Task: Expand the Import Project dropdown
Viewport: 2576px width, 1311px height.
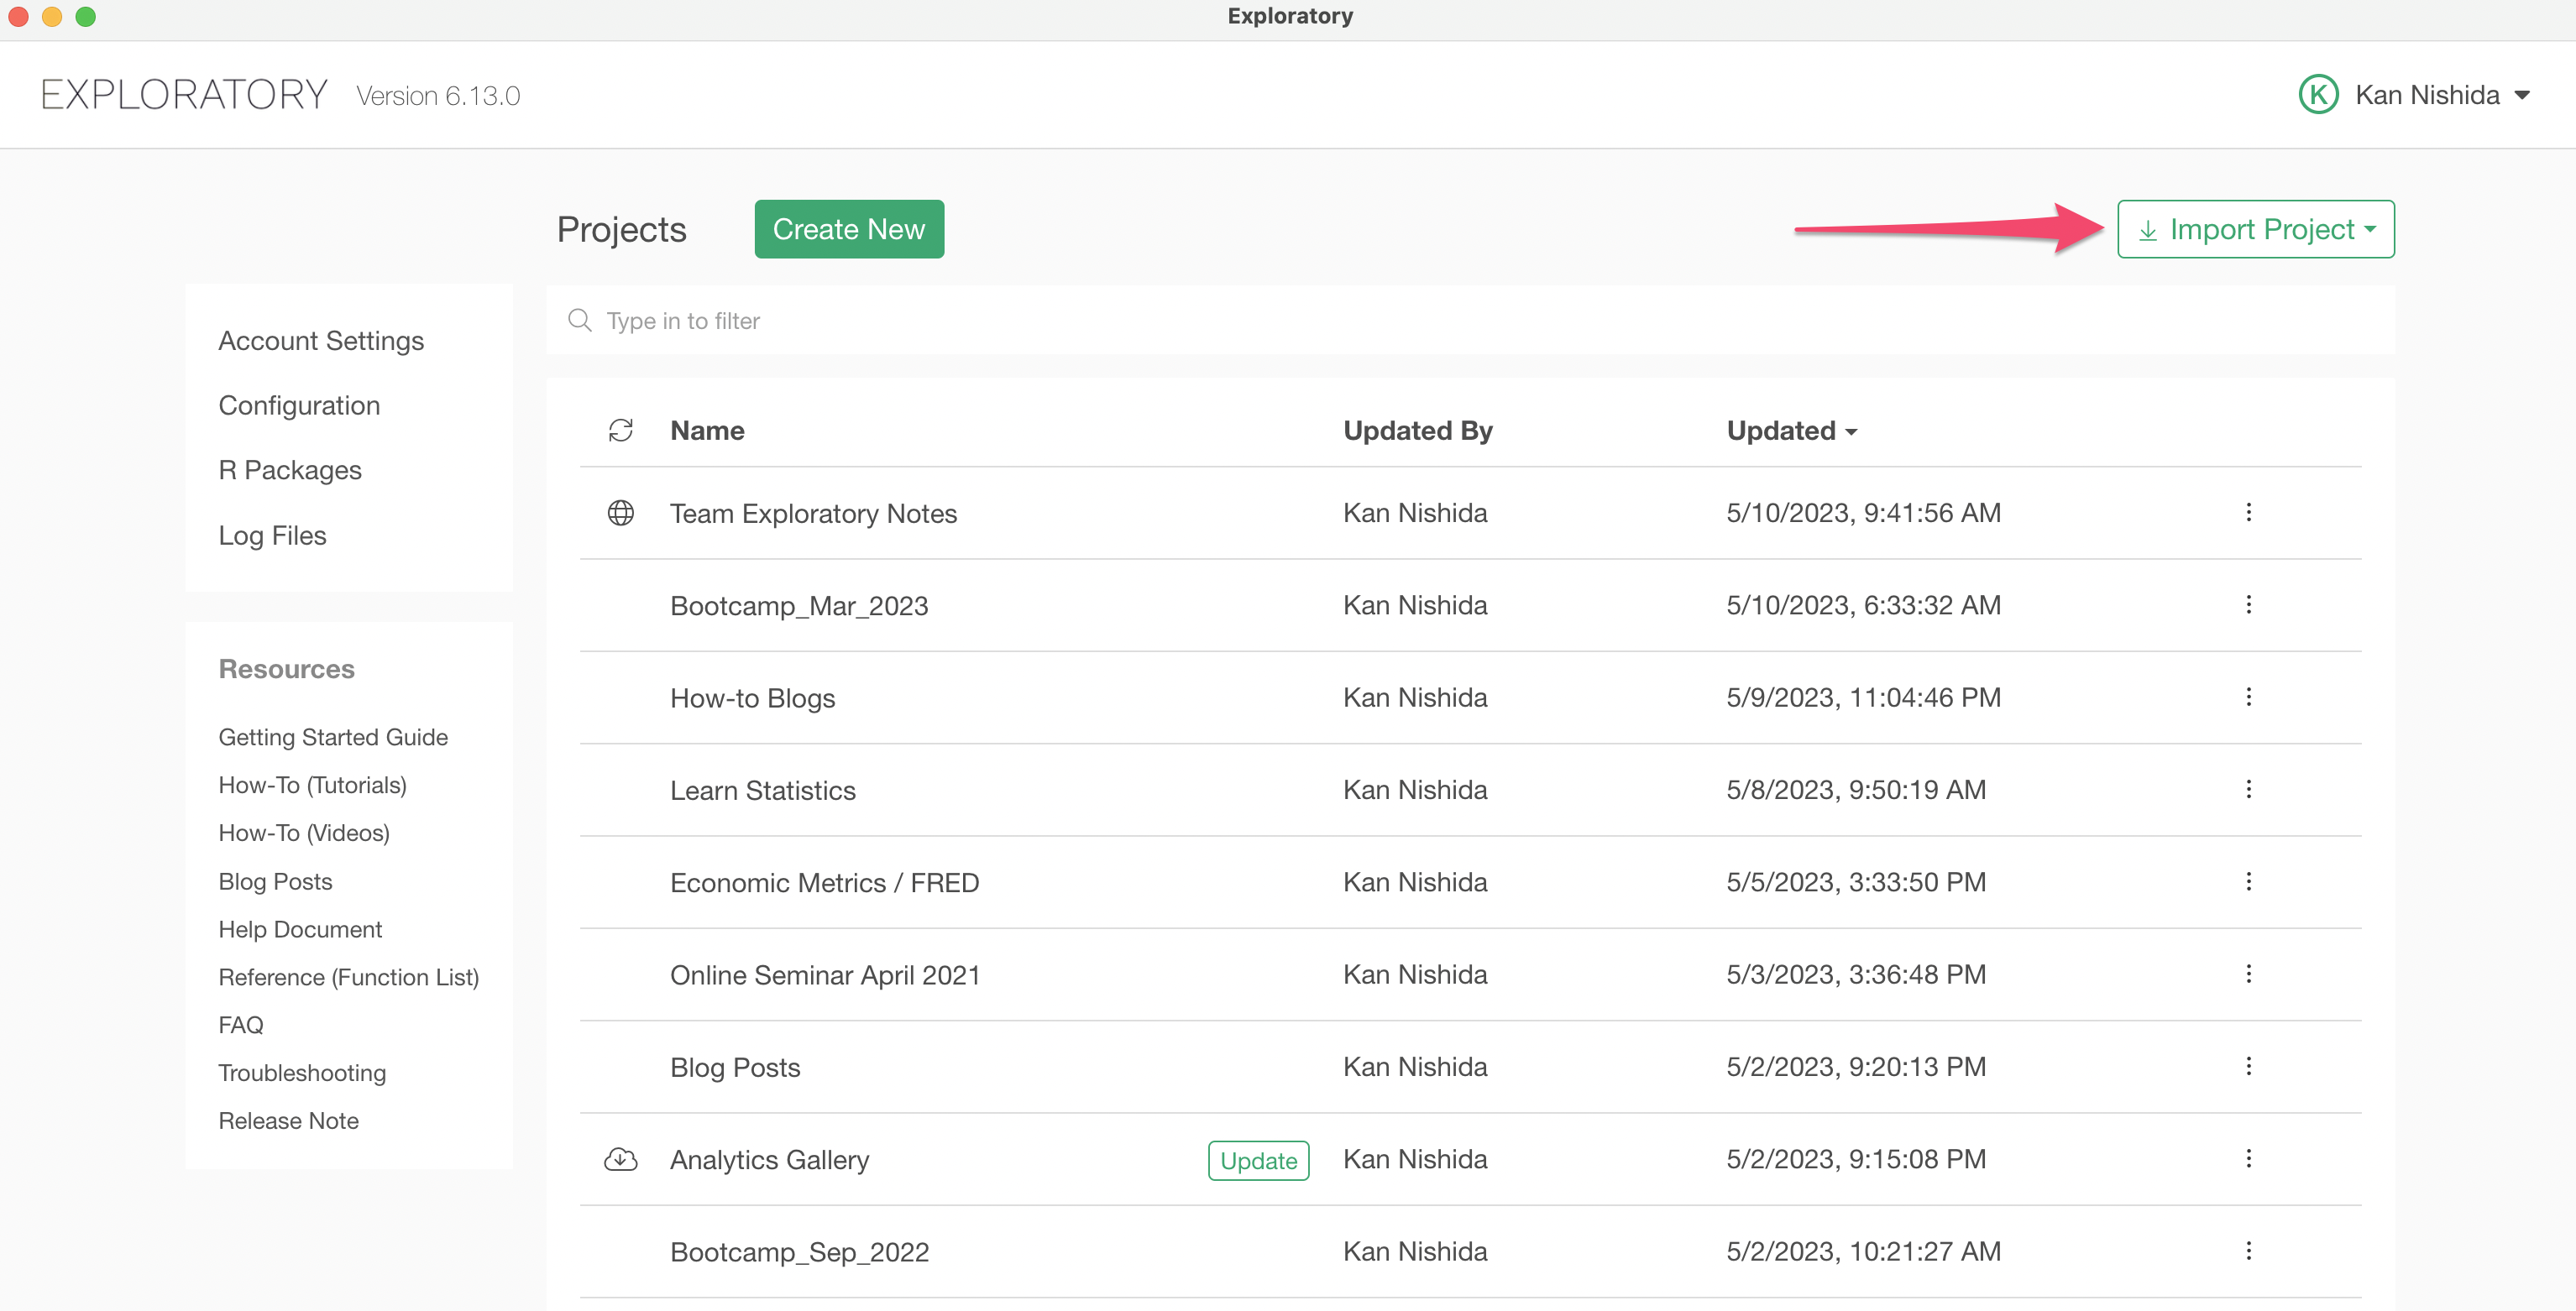Action: [x=2255, y=230]
